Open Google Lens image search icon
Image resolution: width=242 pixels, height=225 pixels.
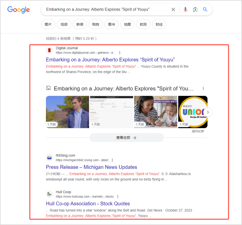(x=195, y=10)
